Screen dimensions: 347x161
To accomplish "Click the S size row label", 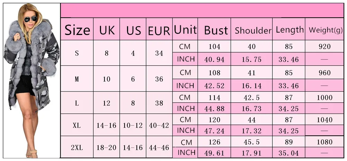I will 77,53.
